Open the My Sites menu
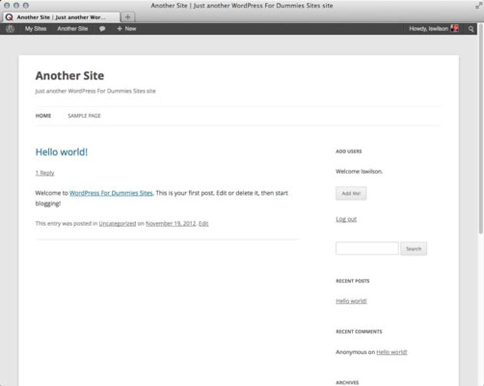Screen dimensions: 484x386 [x=36, y=29]
